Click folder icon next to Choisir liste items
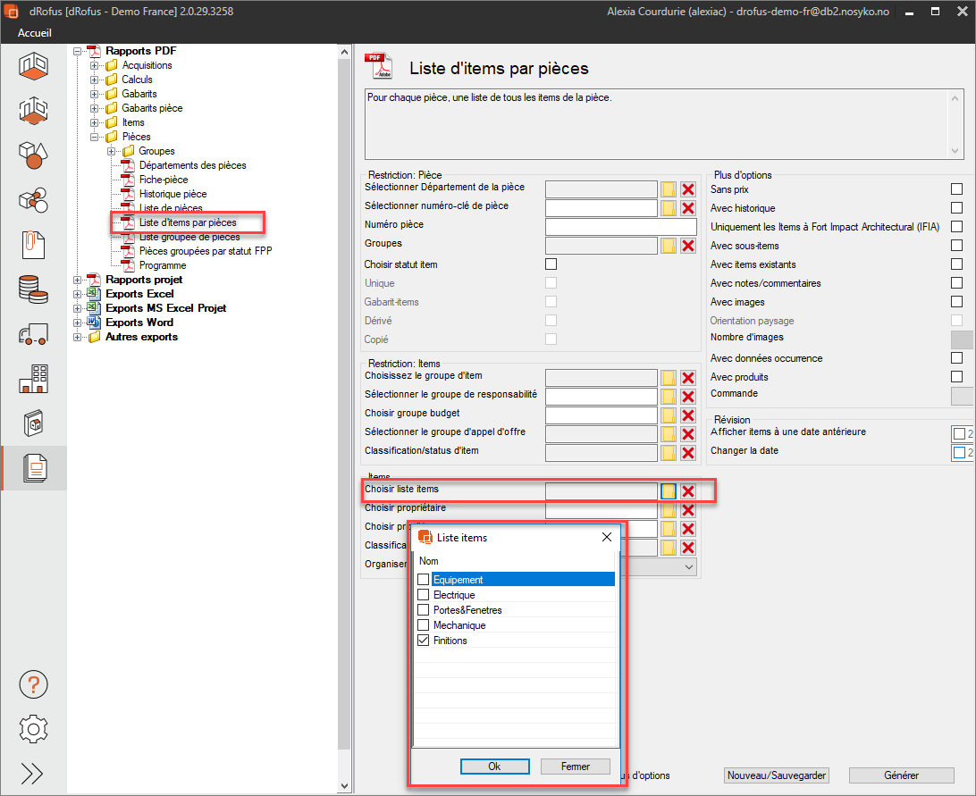This screenshot has width=976, height=796. [x=669, y=490]
